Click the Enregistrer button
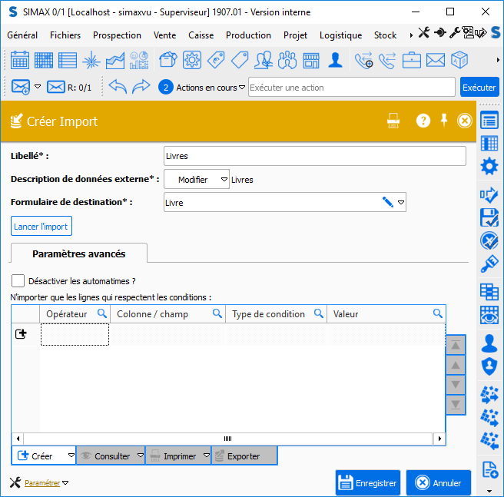Screen dimensions: 504x497 point(367,483)
